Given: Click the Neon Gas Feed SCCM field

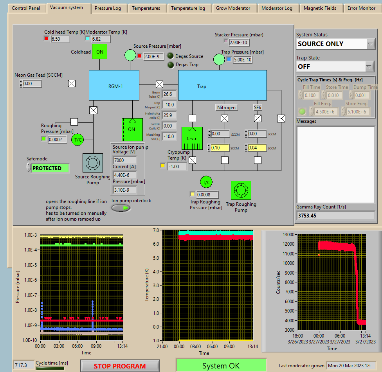Looking at the screenshot, I should [x=32, y=83].
